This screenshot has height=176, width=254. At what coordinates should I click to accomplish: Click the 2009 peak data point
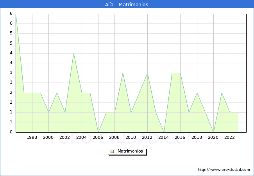pyautogui.click(x=123, y=73)
